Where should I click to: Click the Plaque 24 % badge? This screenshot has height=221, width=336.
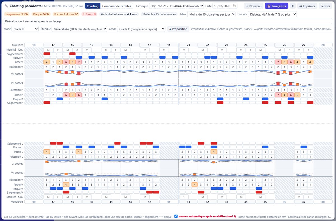(x=41, y=14)
